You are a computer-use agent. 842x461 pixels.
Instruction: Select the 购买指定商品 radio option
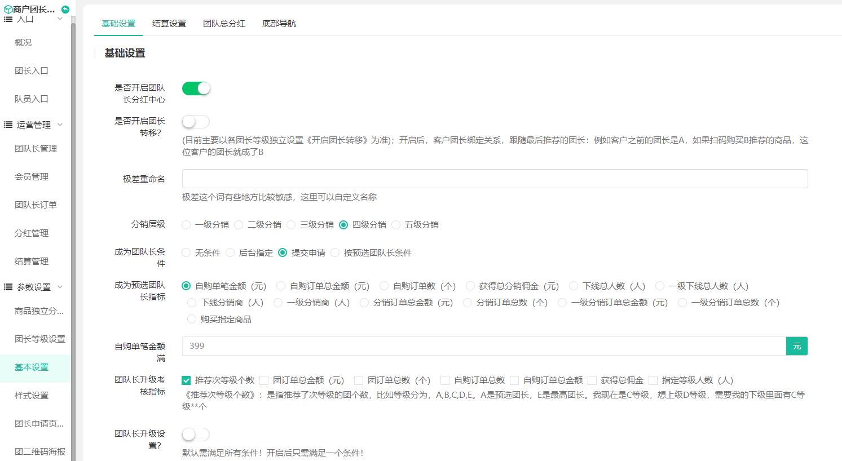click(x=192, y=319)
